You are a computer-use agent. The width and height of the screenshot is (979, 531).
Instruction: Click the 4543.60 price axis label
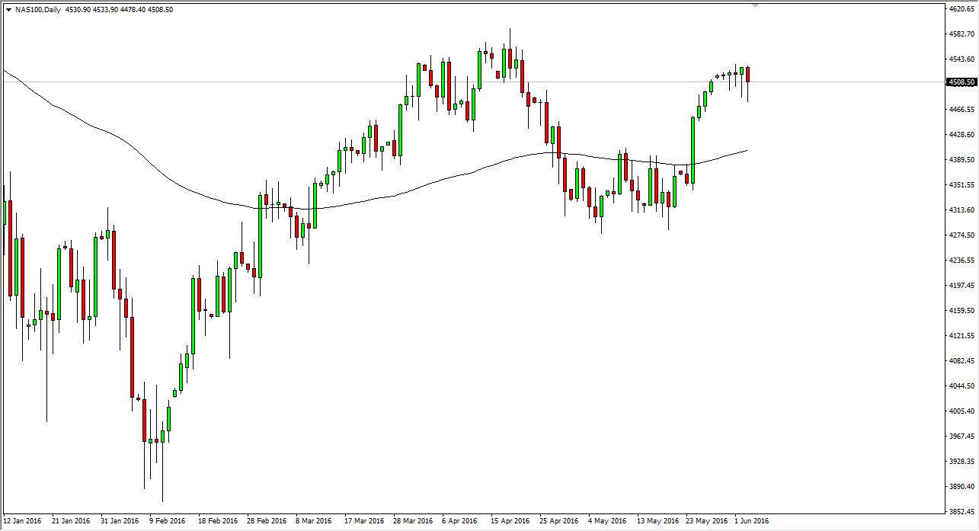(x=961, y=59)
